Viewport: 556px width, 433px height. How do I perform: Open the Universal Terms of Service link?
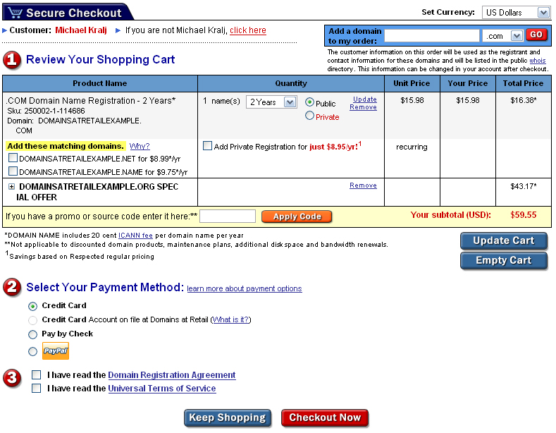161,389
